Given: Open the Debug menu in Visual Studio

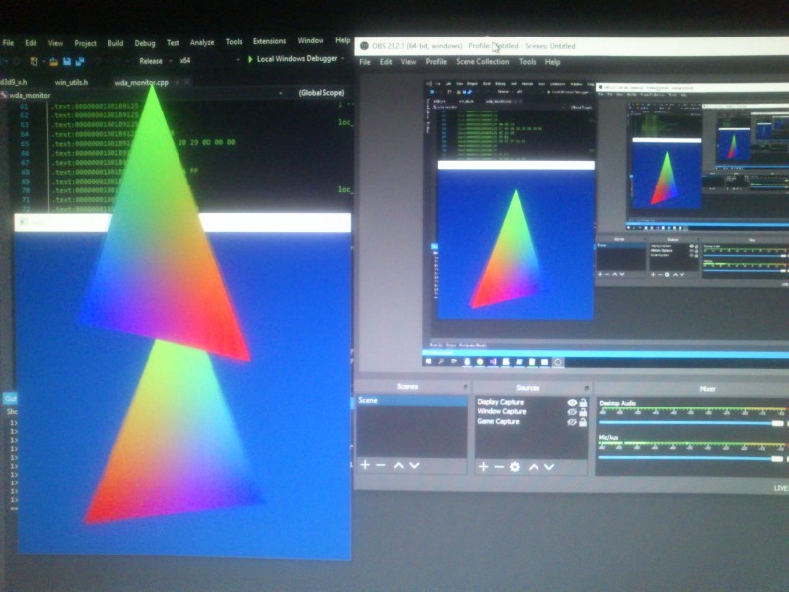Looking at the screenshot, I should (x=145, y=43).
